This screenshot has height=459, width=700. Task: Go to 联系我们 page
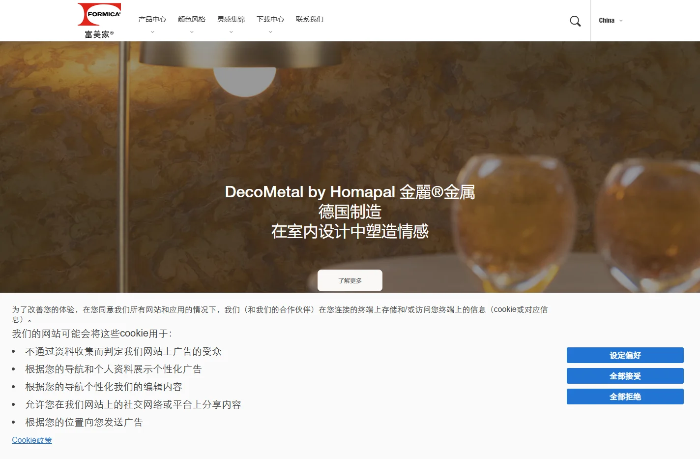coord(310,20)
